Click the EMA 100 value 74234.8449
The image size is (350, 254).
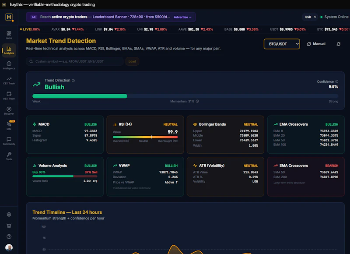tap(329, 145)
